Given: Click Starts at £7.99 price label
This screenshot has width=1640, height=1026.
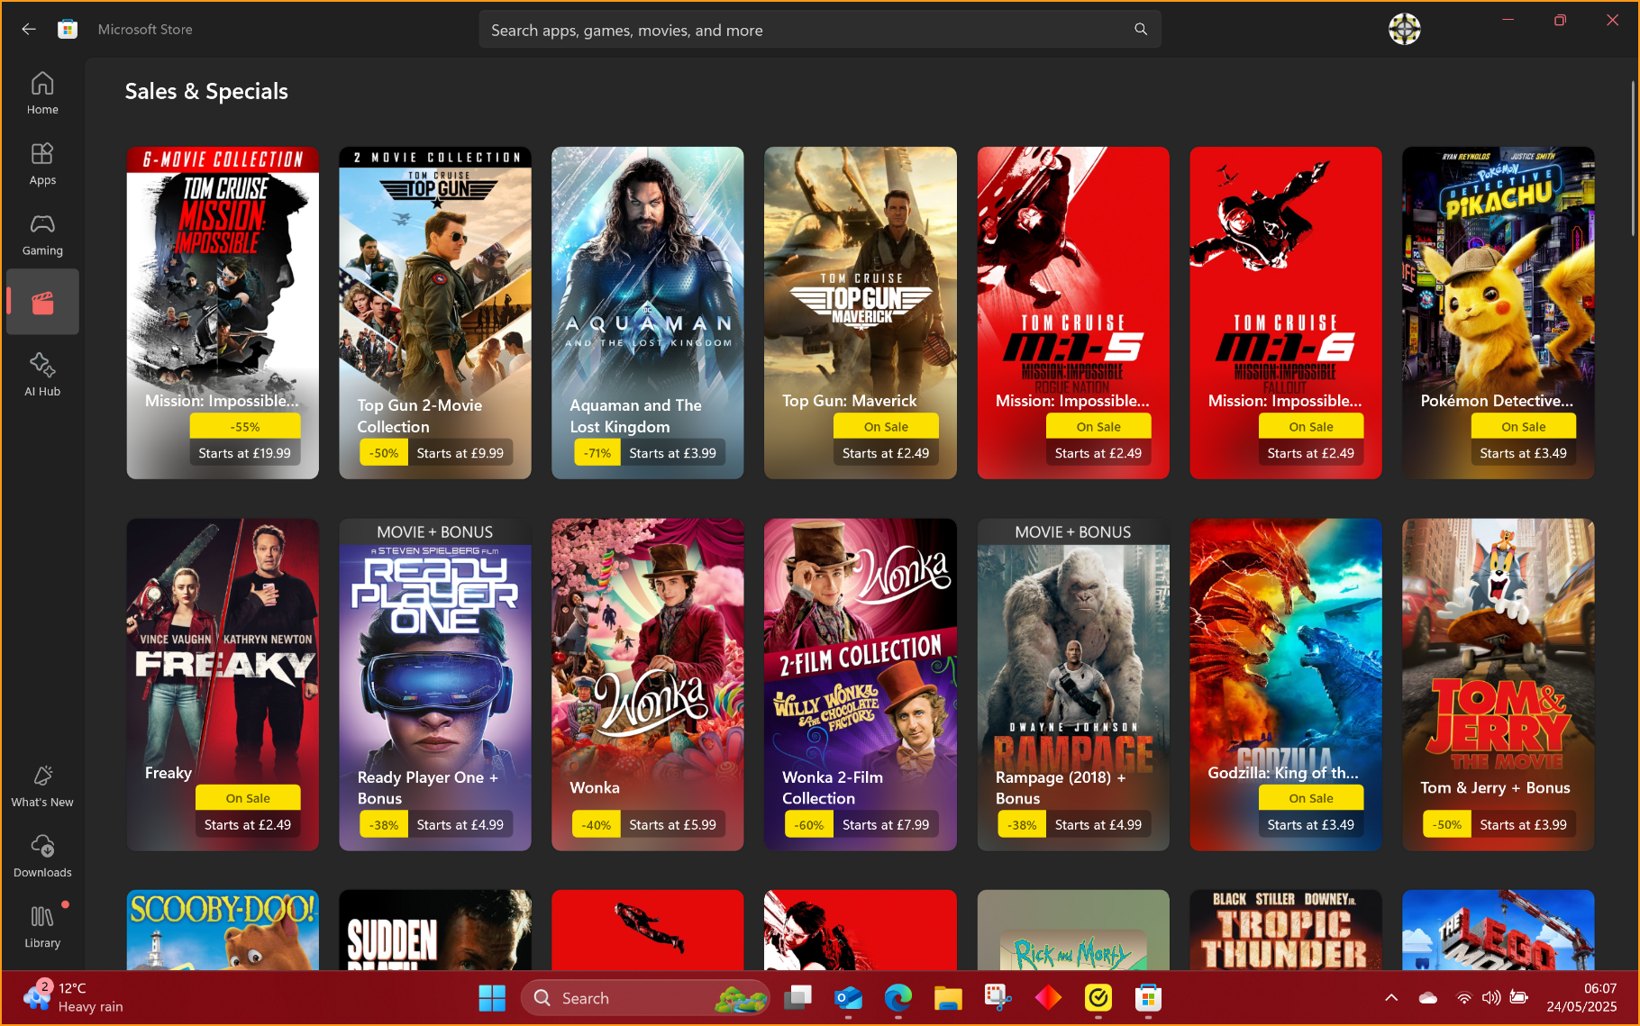Looking at the screenshot, I should [x=886, y=825].
